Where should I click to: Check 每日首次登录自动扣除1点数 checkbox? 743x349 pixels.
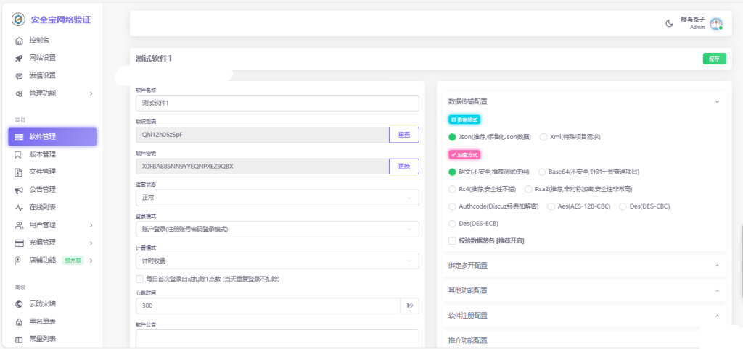click(139, 279)
